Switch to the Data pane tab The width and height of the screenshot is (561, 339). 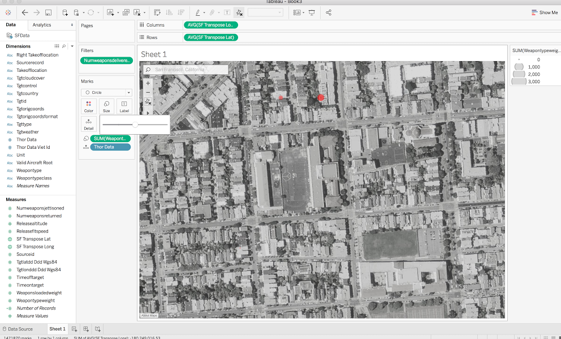click(x=11, y=25)
